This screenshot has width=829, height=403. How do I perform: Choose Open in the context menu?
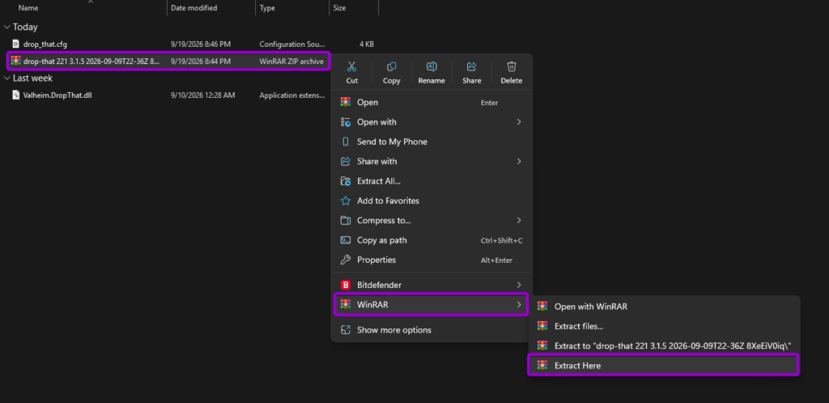click(431, 102)
